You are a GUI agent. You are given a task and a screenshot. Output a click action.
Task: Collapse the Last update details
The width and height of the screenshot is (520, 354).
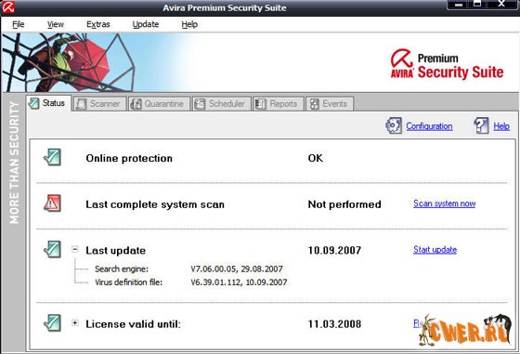coord(75,249)
